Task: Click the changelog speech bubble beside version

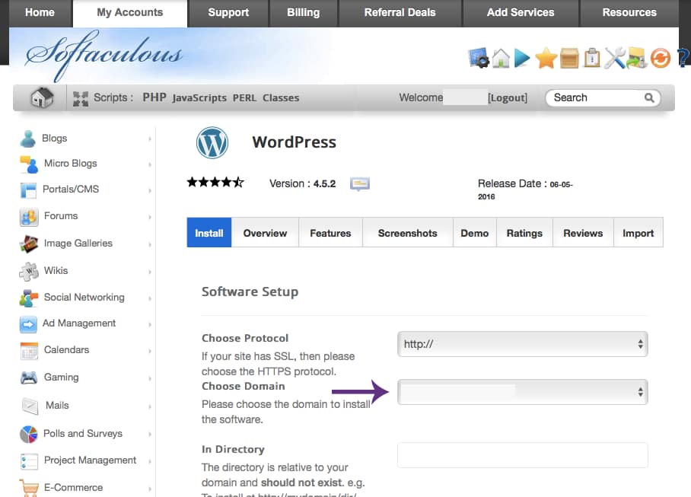Action: pos(360,183)
